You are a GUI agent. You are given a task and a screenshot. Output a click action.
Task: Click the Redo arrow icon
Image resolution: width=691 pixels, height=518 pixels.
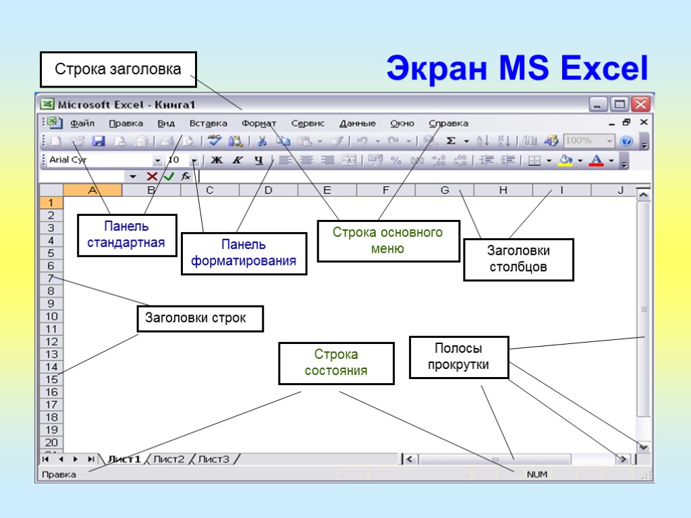point(393,142)
